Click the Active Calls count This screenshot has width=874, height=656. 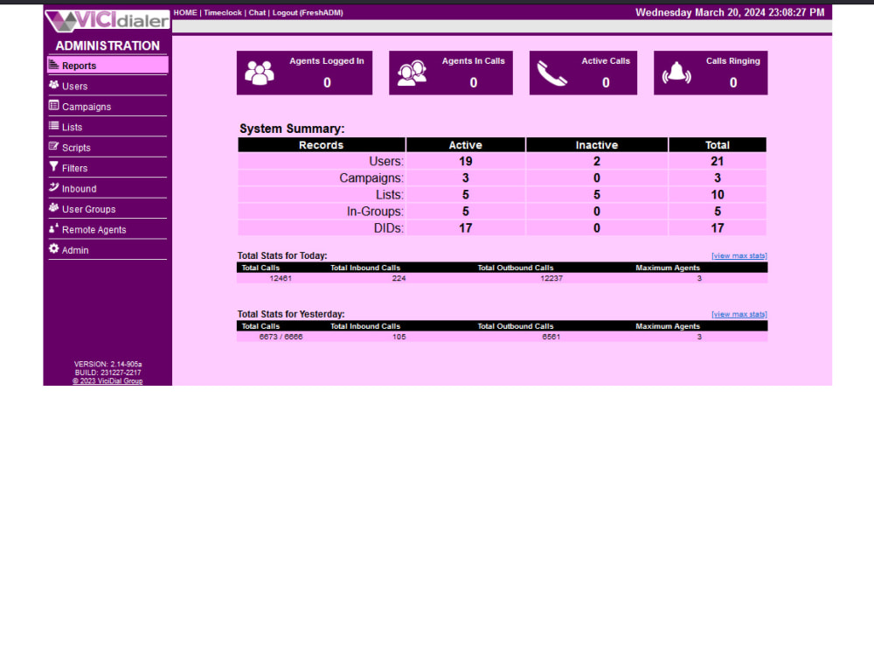click(x=606, y=82)
